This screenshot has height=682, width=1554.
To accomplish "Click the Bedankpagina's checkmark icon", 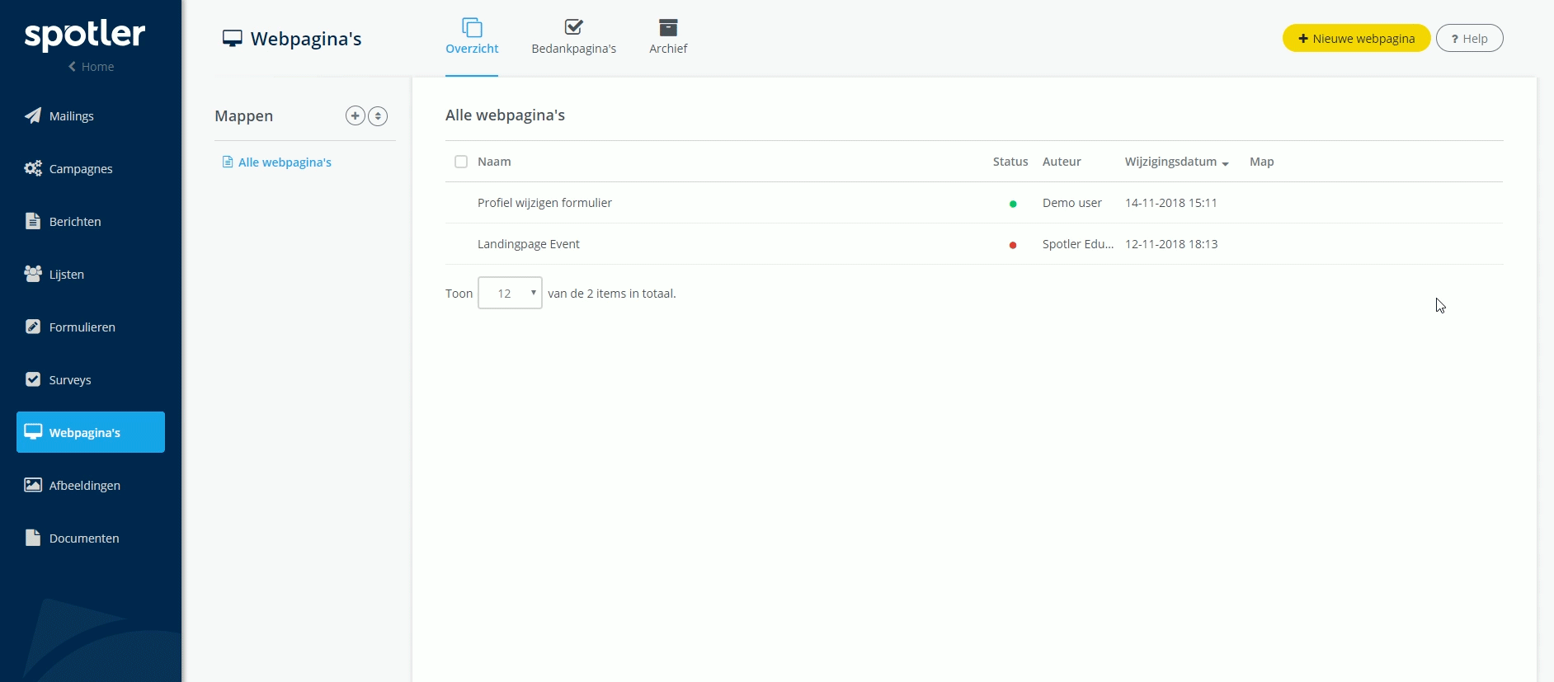I will point(574,27).
